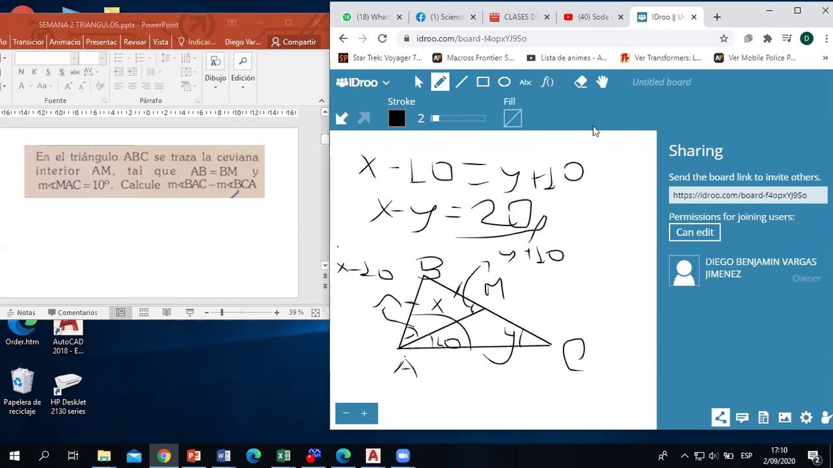Select the eraser tool in IDroo
This screenshot has height=468, width=833.
tap(580, 82)
